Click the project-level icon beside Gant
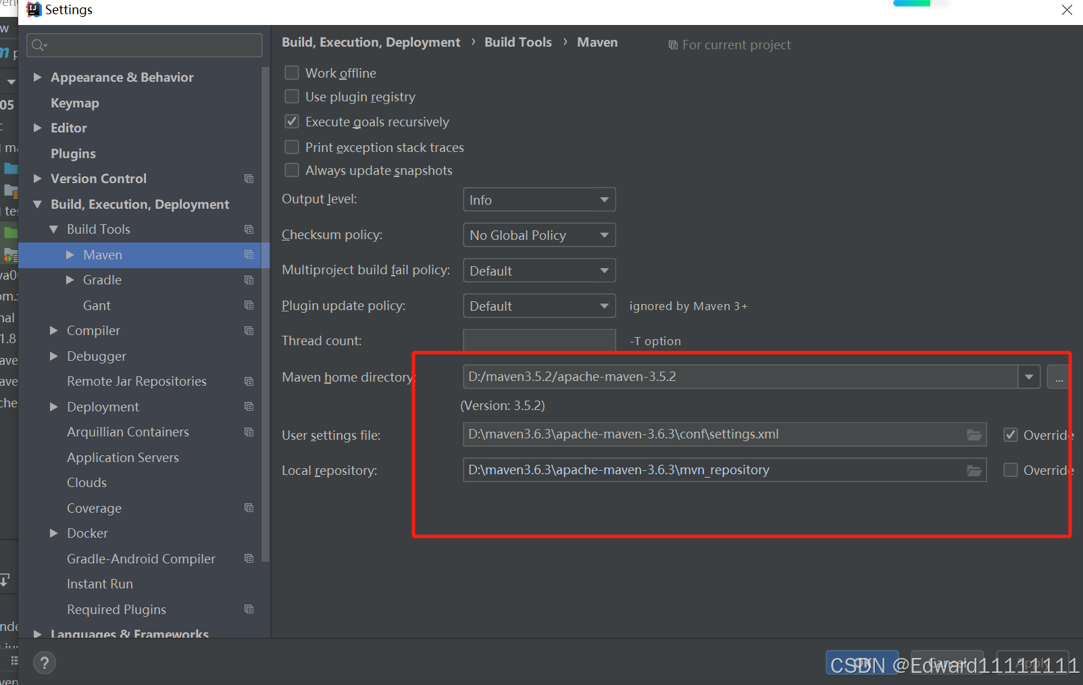Viewport: 1083px width, 685px height. coord(249,305)
